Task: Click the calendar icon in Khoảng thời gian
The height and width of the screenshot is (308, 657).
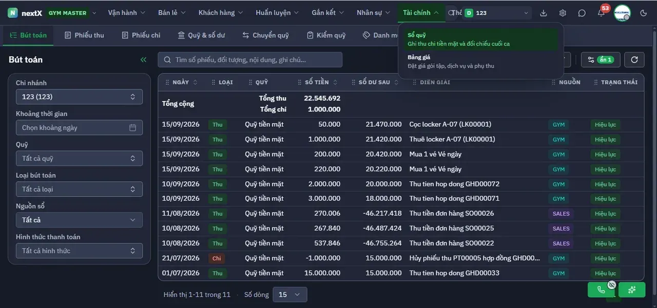Action: (x=132, y=127)
